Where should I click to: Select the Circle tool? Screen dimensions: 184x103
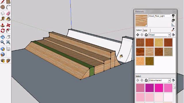[3, 7]
